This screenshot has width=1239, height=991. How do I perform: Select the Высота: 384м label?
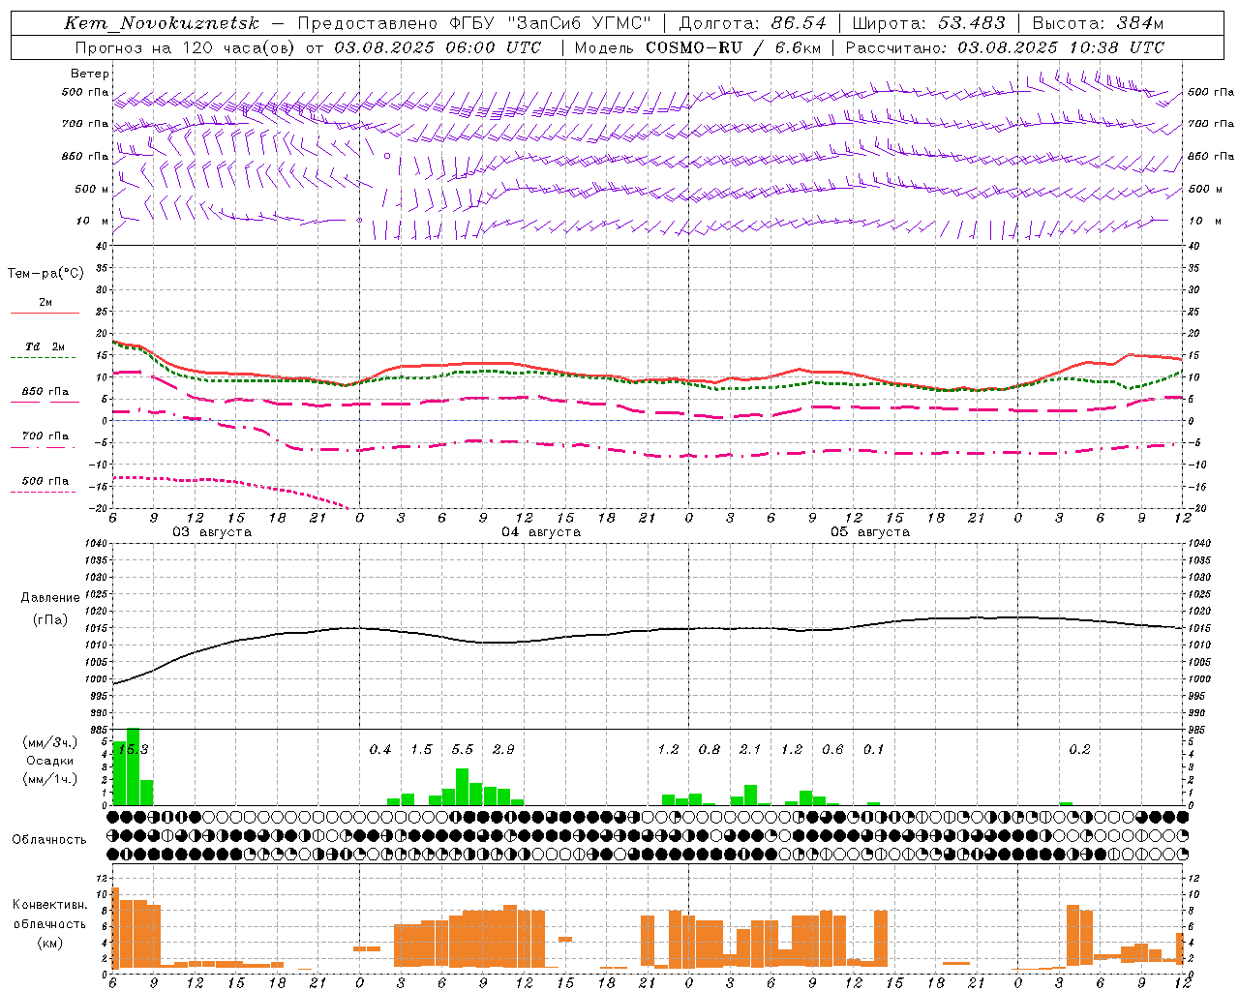coord(1098,23)
